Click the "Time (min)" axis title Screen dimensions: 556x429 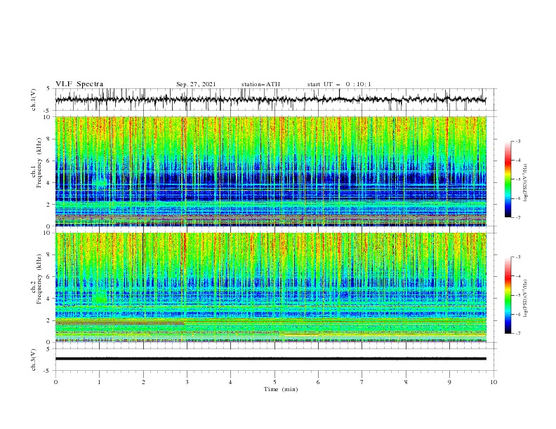pos(281,389)
